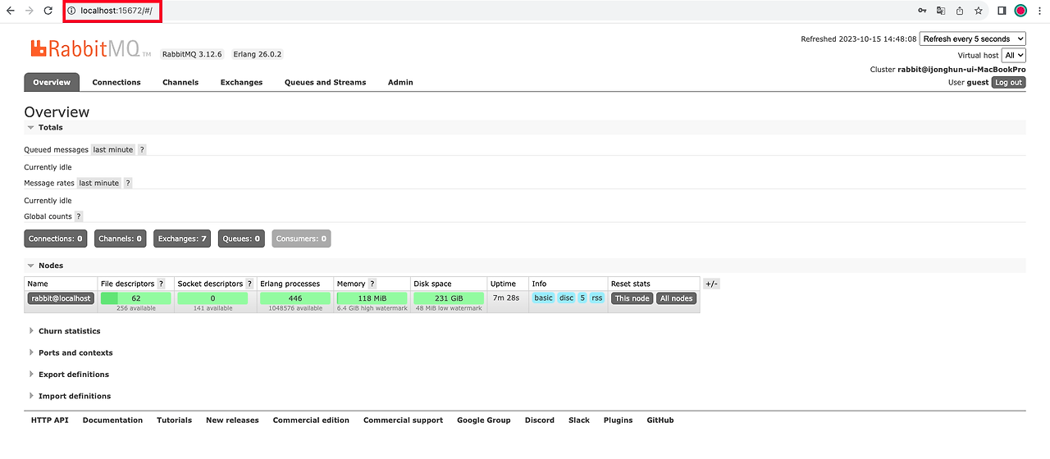This screenshot has height=459, width=1050.
Task: Click the rss info tag
Action: pos(597,298)
